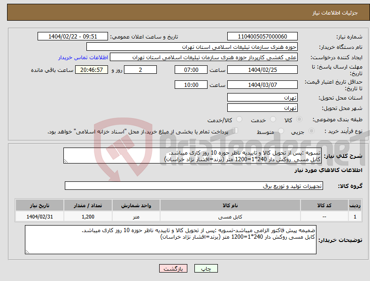Screen dimensions: 370x281
Task: Select the کالا radio button
Action: pyautogui.click(x=299, y=119)
